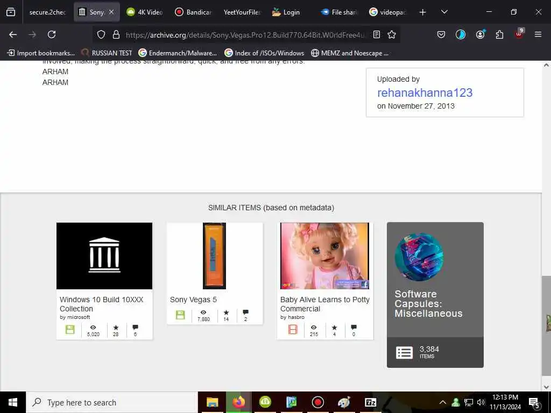Click the site security padlock icon
This screenshot has width=551, height=413.
(x=116, y=34)
